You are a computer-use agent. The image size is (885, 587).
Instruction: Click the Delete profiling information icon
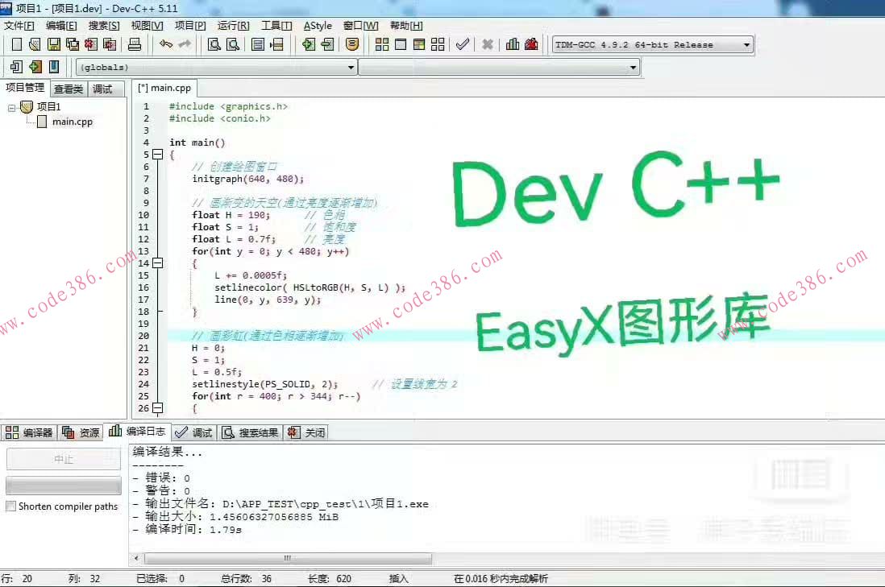(x=531, y=44)
